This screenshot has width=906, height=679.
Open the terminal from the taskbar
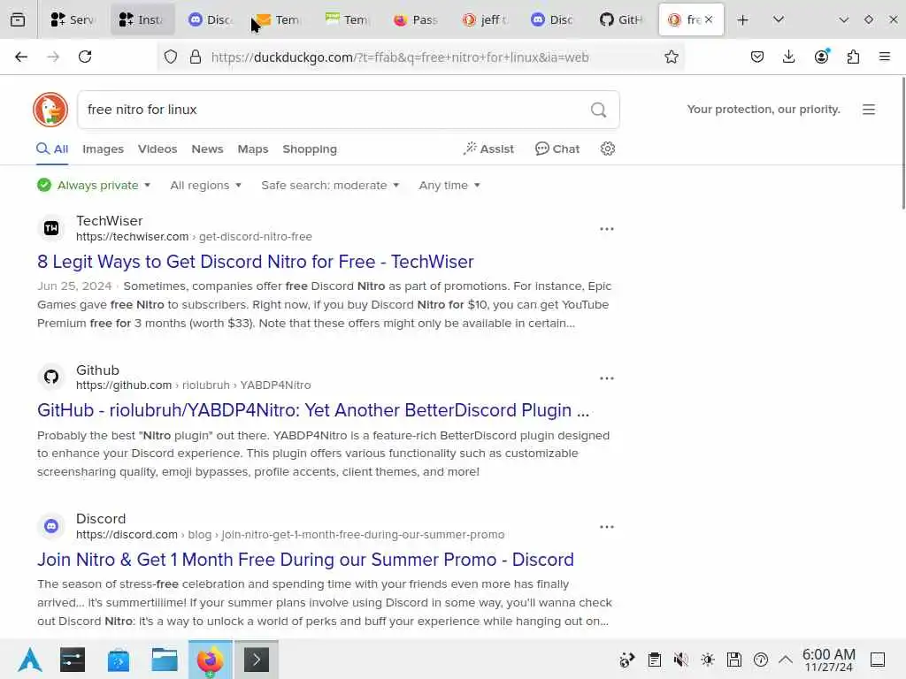pos(257,660)
